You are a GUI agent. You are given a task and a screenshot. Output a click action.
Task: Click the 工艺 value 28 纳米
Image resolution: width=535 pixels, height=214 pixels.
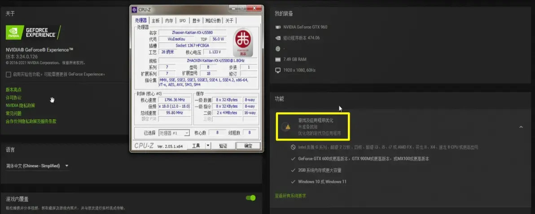coord(168,52)
